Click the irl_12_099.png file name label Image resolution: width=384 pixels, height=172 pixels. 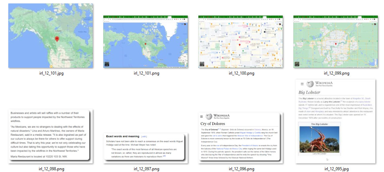(336, 73)
